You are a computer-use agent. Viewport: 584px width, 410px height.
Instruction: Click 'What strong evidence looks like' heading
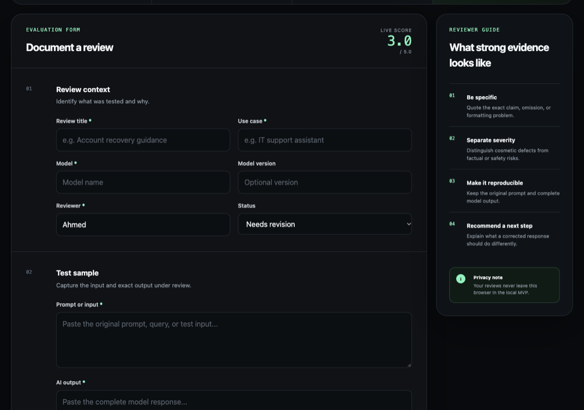499,55
